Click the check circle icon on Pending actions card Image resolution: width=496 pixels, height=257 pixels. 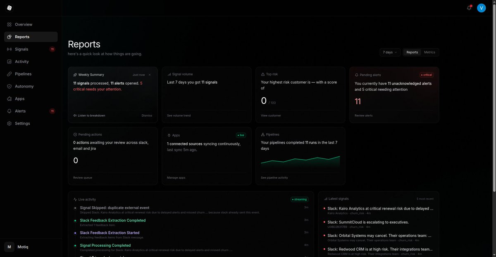click(75, 134)
